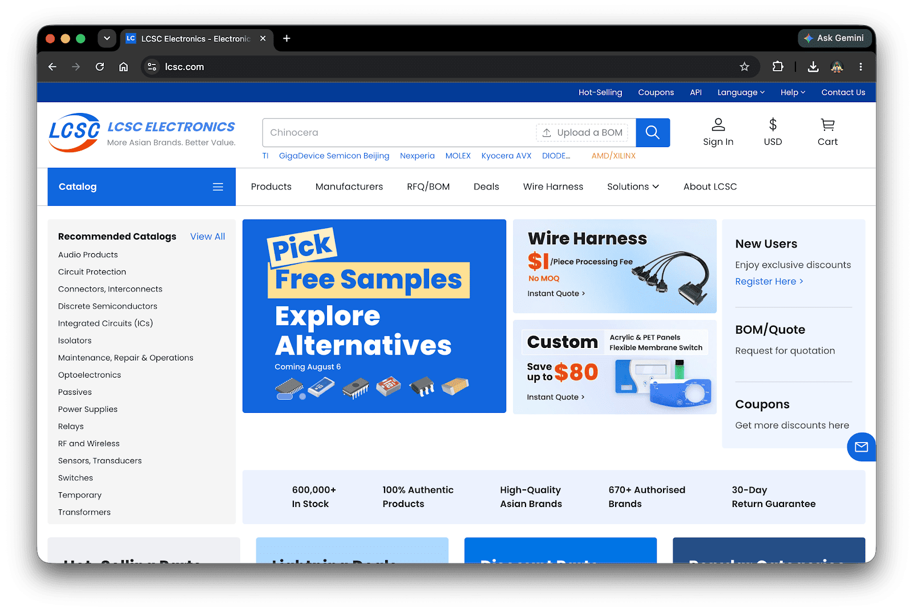The image size is (913, 612).
Task: Open Sensors, Transducers catalog
Action: pos(100,460)
